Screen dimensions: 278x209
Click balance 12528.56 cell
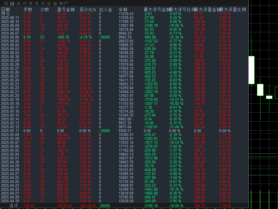click(x=126, y=201)
